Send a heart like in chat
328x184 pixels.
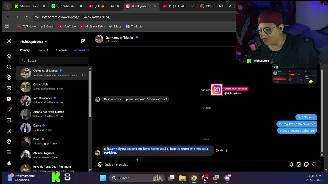tap(314, 165)
